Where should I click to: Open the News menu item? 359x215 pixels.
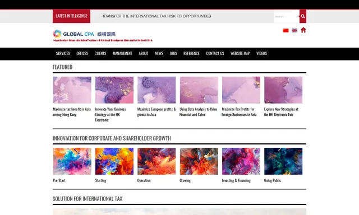coord(159,53)
